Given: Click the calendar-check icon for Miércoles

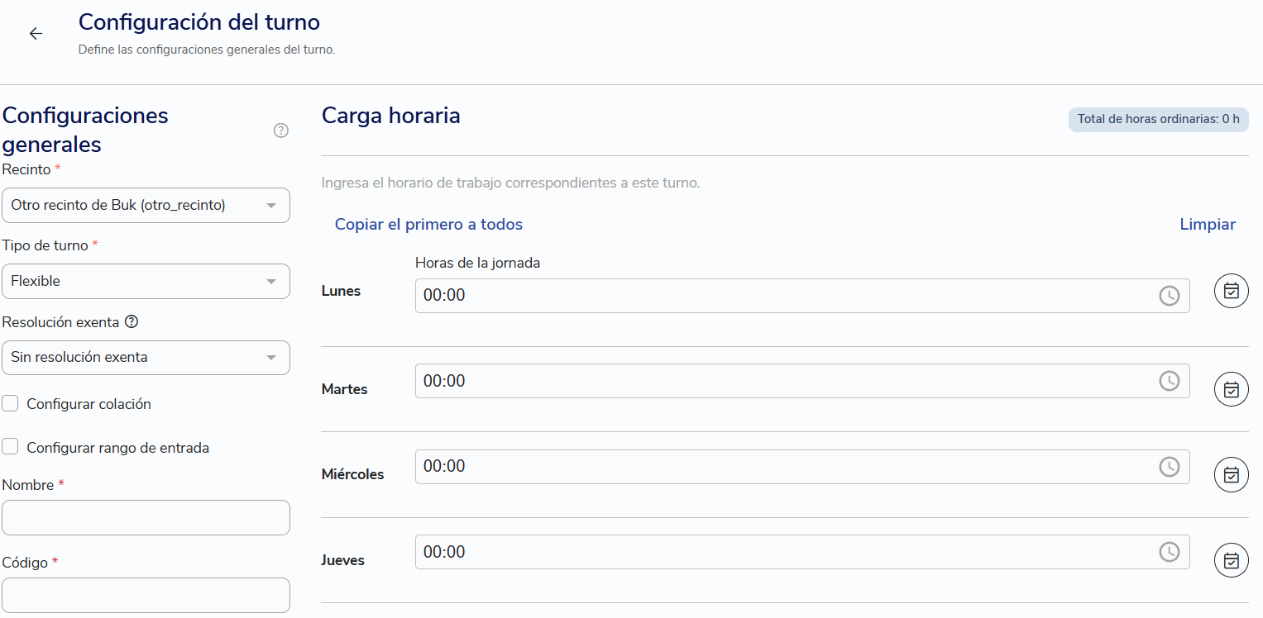Looking at the screenshot, I should (1232, 474).
